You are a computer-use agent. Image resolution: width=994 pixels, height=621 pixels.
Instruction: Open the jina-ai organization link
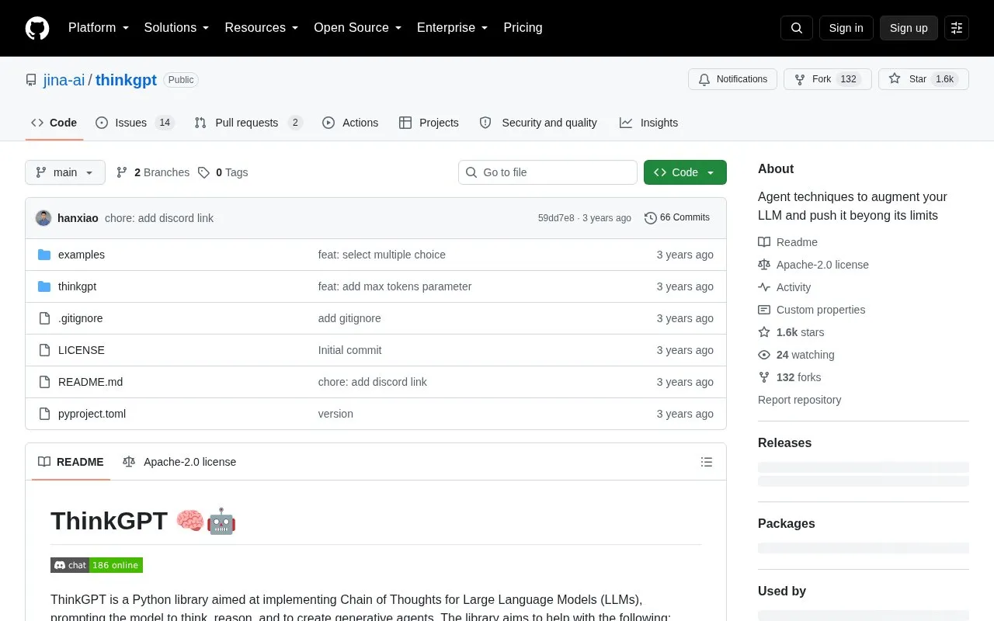point(64,80)
